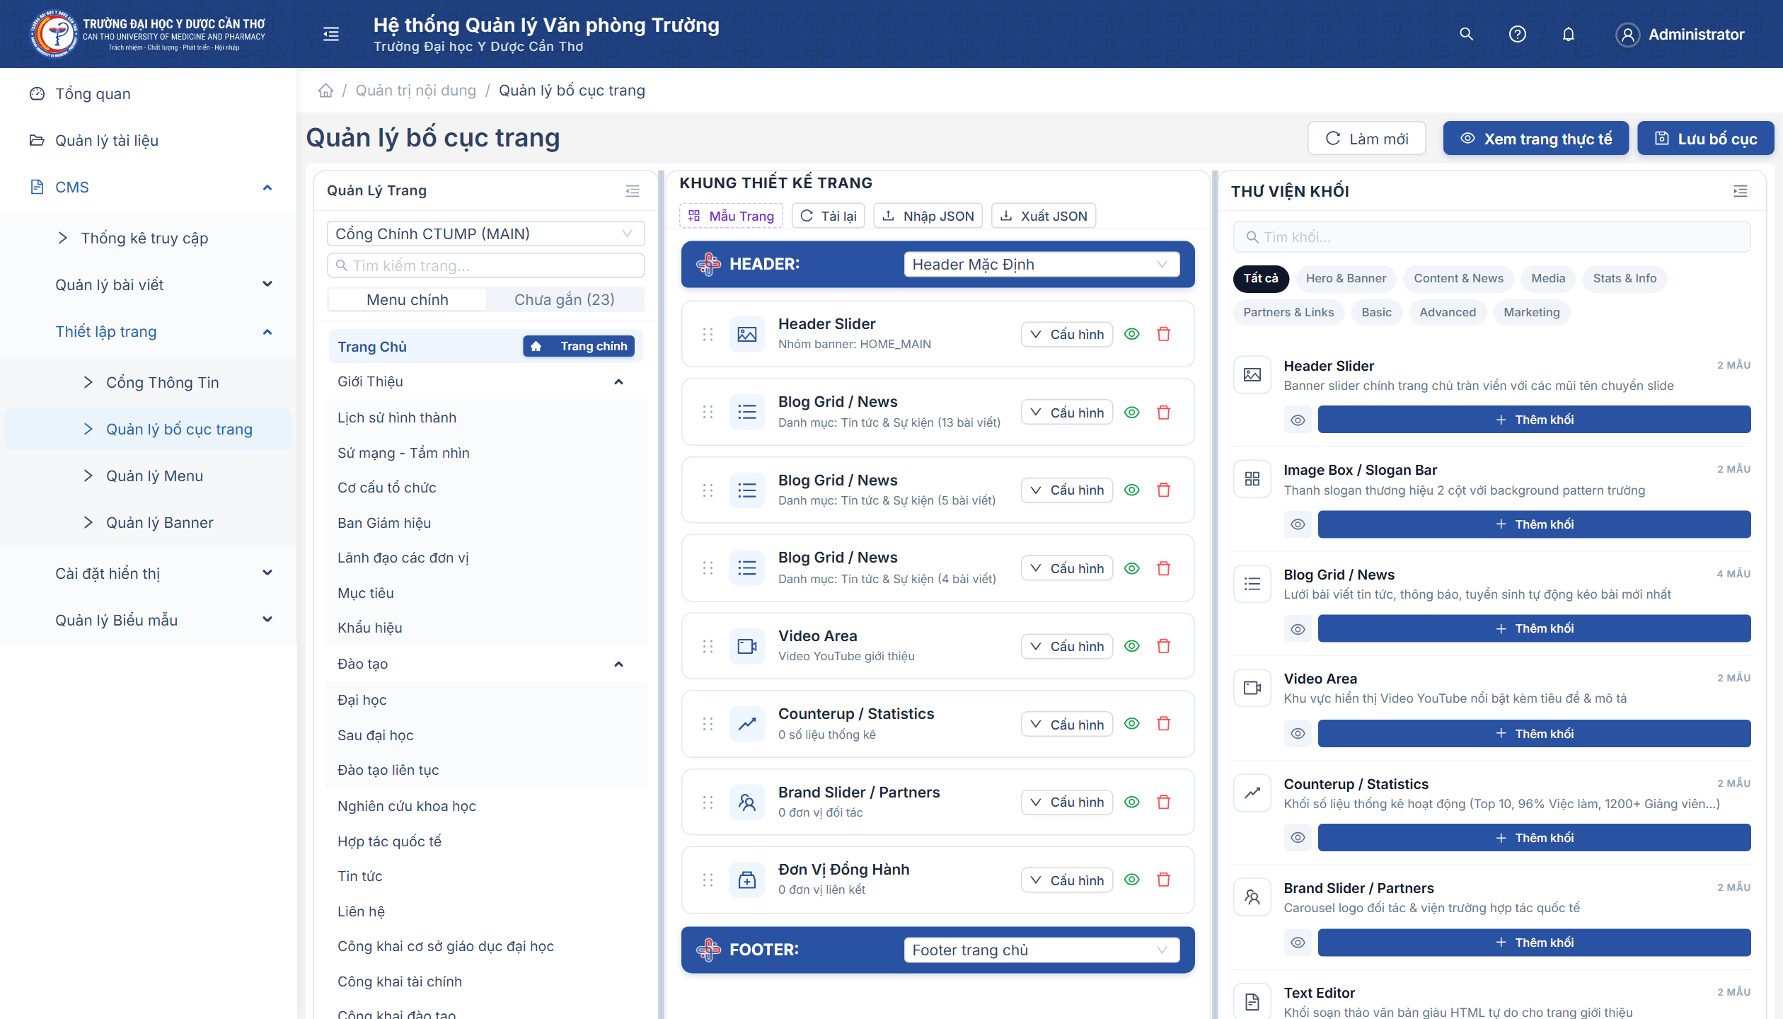Click Xuất JSON button
The height and width of the screenshot is (1019, 1783).
[x=1044, y=216]
